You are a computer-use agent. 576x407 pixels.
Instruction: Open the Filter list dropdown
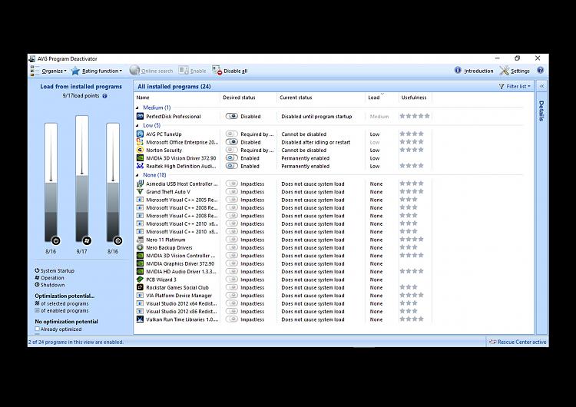click(515, 86)
